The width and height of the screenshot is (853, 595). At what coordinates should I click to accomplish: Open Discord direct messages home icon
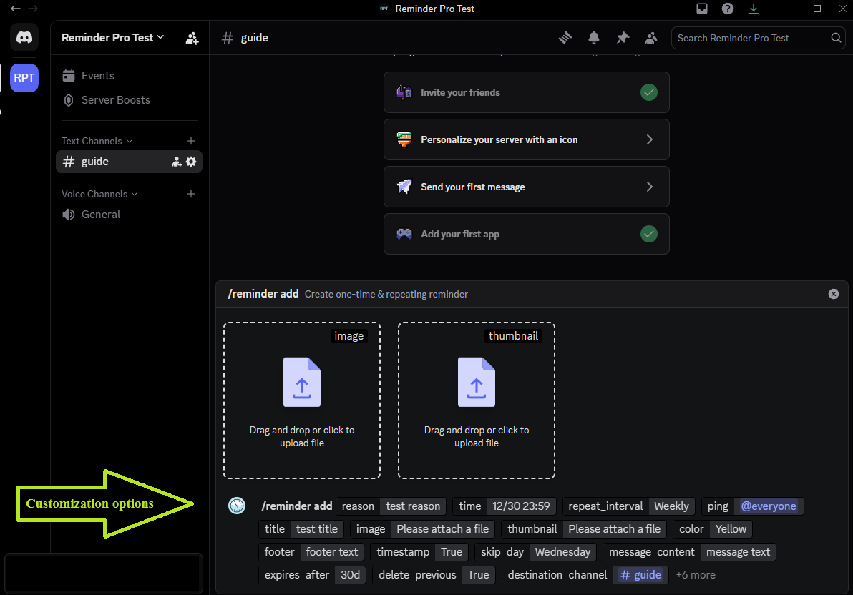[24, 37]
